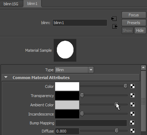
Task: Click the Bump Mapping checker icon
Action: (132, 123)
